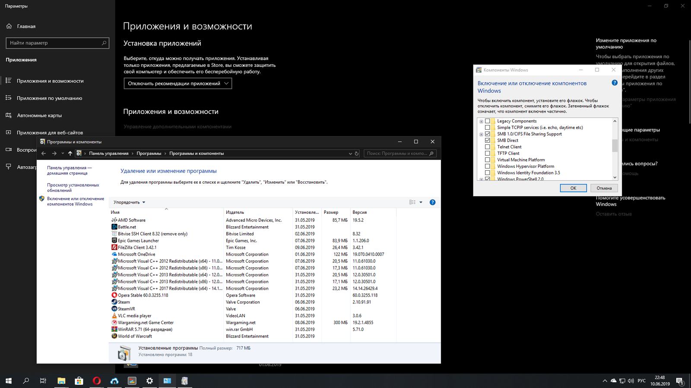This screenshot has width=691, height=388.
Task: Open Приложения и возможности in Settings sidebar
Action: 50,81
